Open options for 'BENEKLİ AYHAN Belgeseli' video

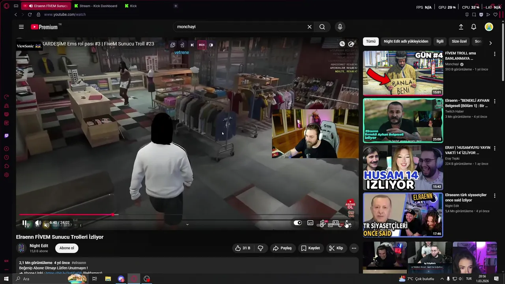(x=495, y=101)
